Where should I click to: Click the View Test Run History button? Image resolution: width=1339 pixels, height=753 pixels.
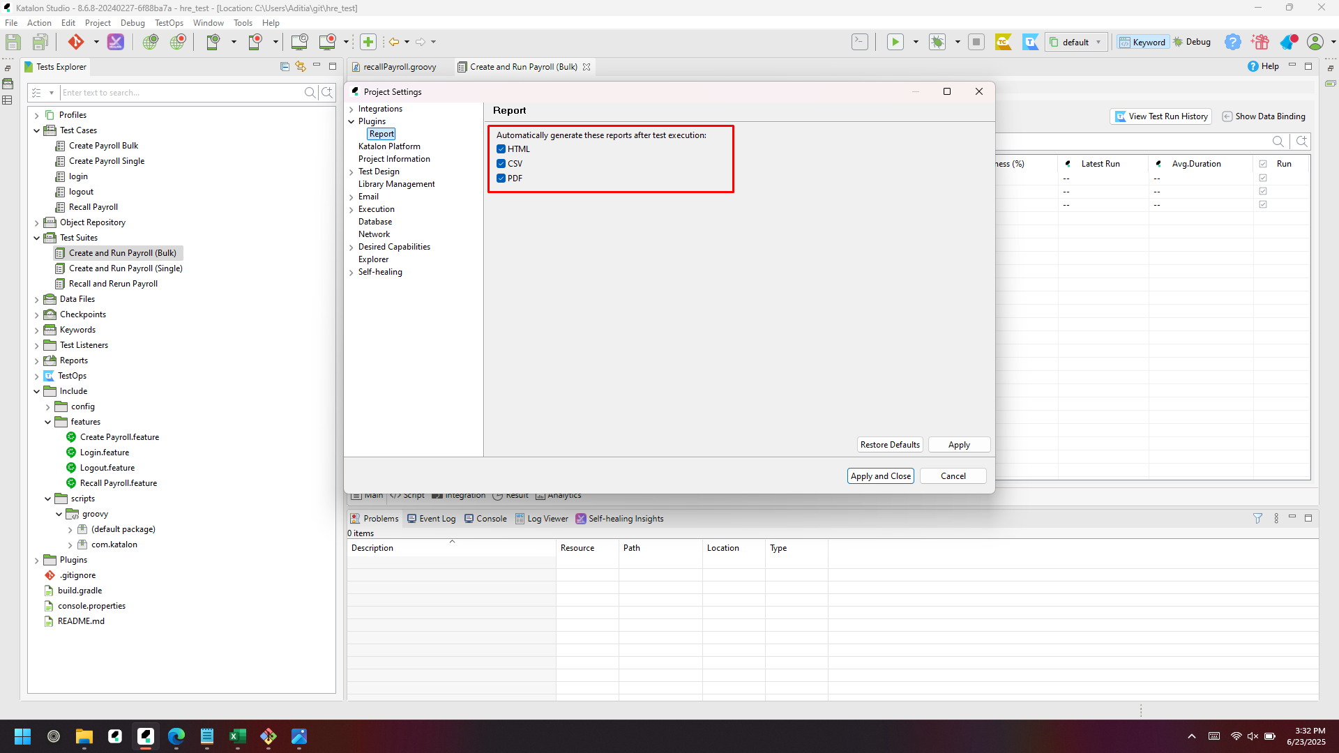[x=1160, y=116]
